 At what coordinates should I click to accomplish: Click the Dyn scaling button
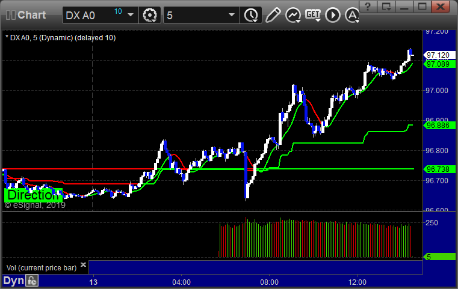(x=13, y=281)
